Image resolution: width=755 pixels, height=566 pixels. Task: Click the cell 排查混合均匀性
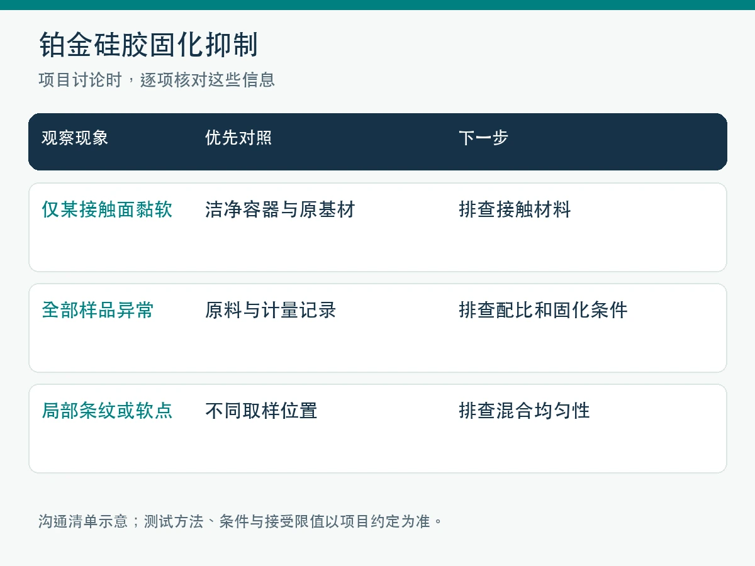pos(524,411)
